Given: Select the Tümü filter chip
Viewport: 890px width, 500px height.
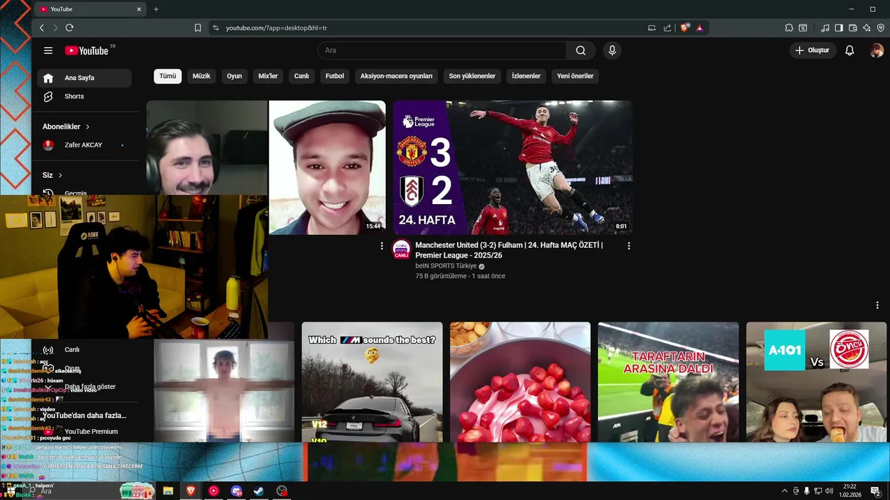Looking at the screenshot, I should click(x=168, y=76).
